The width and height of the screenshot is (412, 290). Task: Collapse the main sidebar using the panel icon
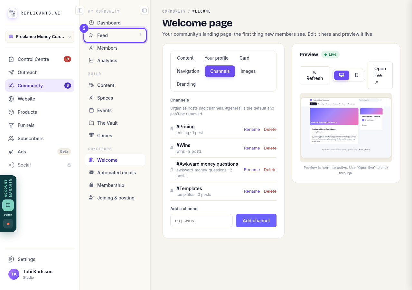pyautogui.click(x=80, y=10)
